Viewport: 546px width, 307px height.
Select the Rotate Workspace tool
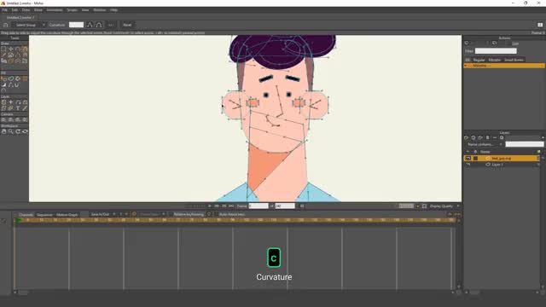point(18,131)
